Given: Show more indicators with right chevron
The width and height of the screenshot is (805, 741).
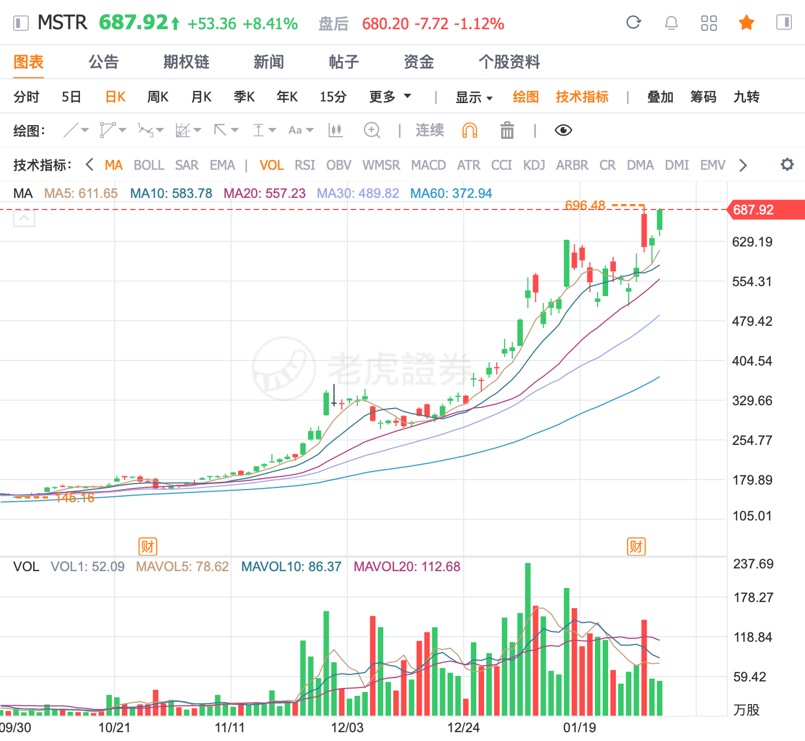Looking at the screenshot, I should tap(743, 165).
